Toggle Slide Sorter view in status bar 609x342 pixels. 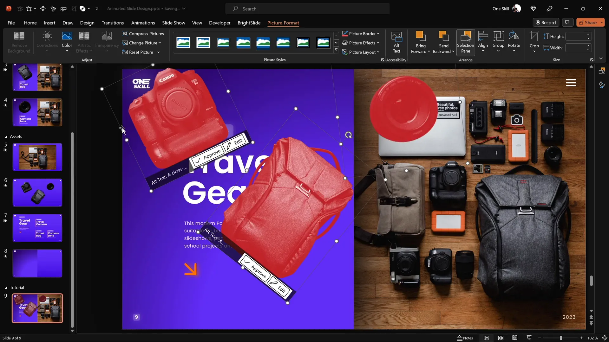[501, 338]
